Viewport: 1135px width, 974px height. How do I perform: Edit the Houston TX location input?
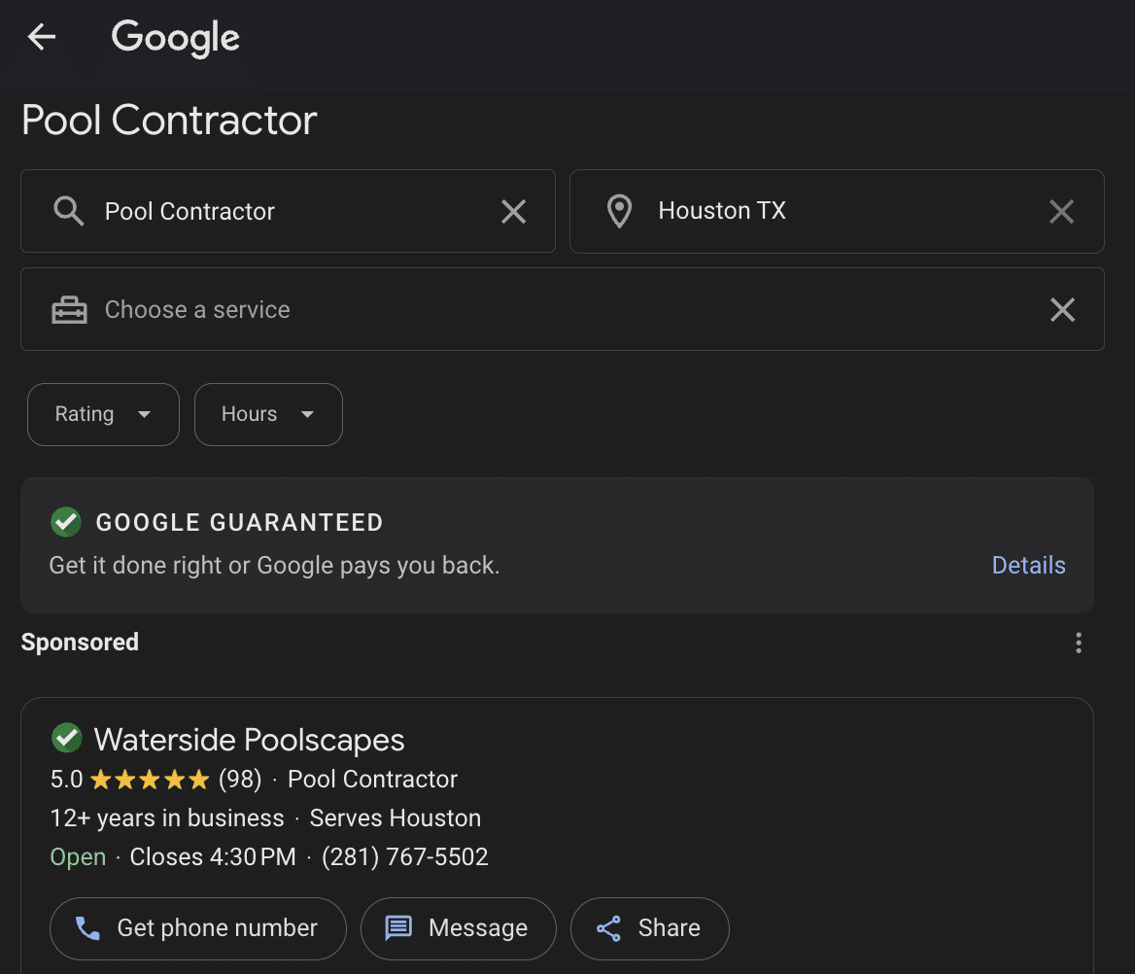(x=837, y=212)
